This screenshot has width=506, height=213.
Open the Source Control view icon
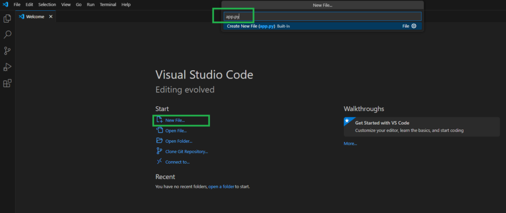click(x=7, y=51)
